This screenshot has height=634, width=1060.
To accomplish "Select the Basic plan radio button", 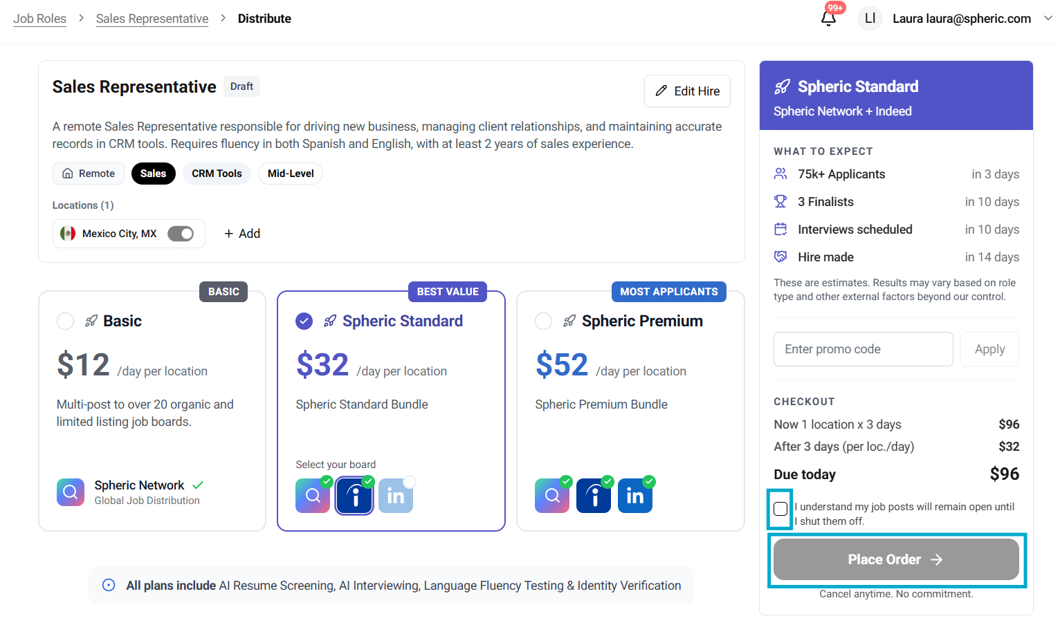I will click(x=66, y=321).
